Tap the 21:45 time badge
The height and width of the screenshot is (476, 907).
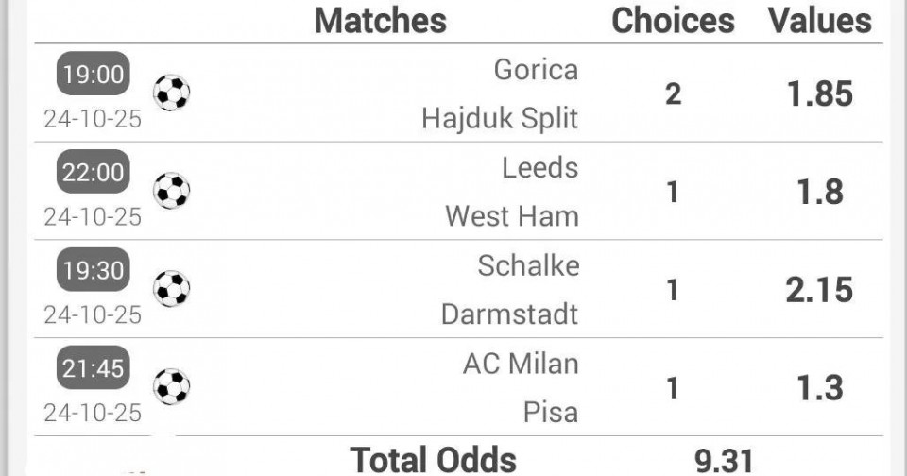tap(93, 369)
